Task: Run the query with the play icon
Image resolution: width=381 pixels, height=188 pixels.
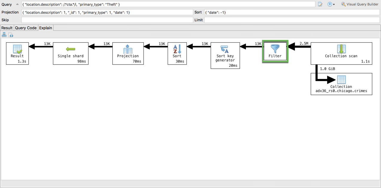Action: [x=329, y=4]
